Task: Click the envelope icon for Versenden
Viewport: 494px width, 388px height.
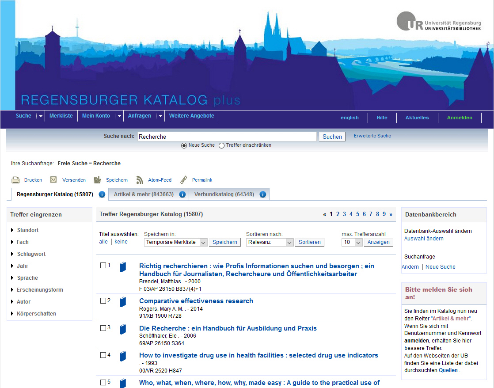Action: point(53,180)
